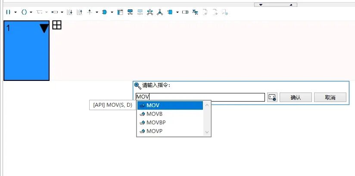The image size is (355, 176).
Task: Click the blue chip block icon
Action: (x=170, y=12)
